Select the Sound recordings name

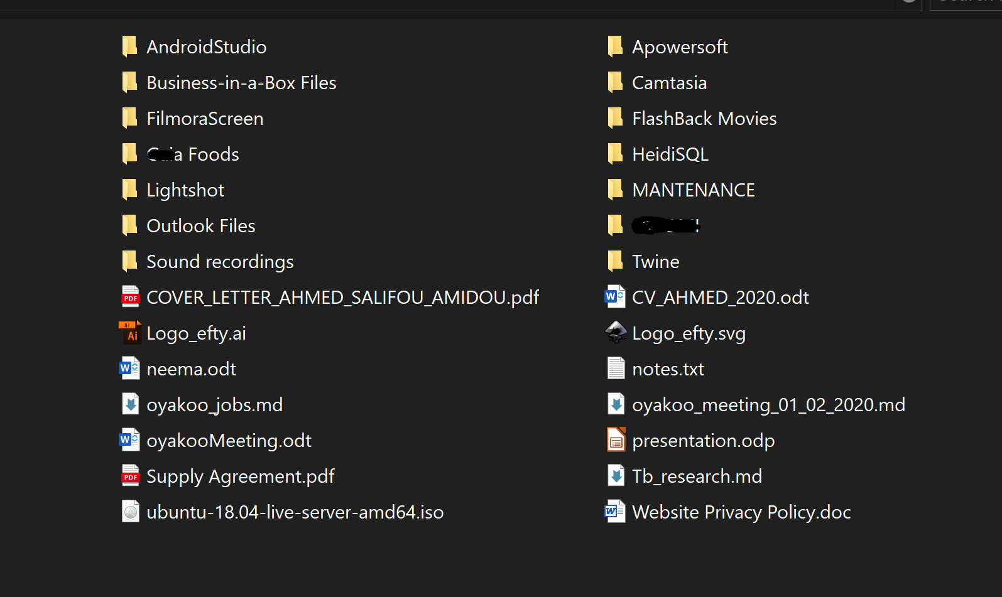[220, 262]
